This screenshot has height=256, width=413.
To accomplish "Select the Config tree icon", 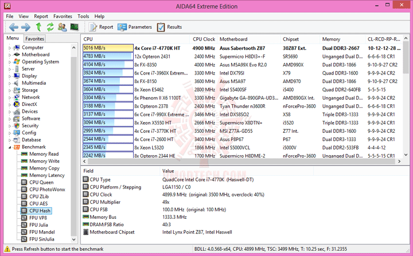I will 17,133.
